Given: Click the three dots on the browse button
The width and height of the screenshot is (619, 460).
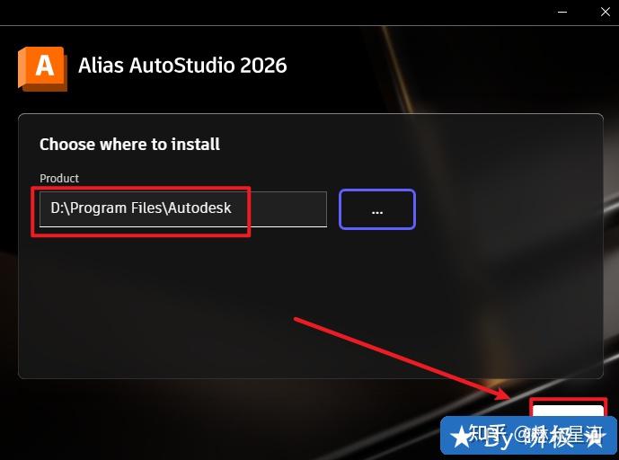Looking at the screenshot, I should click(377, 212).
